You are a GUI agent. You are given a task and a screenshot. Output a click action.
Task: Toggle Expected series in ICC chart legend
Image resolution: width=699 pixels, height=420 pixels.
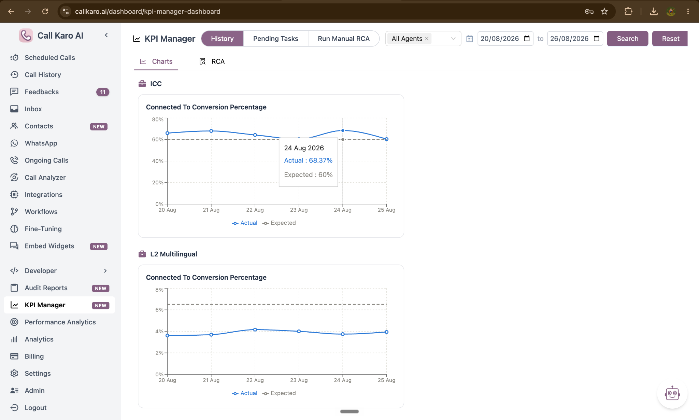279,223
